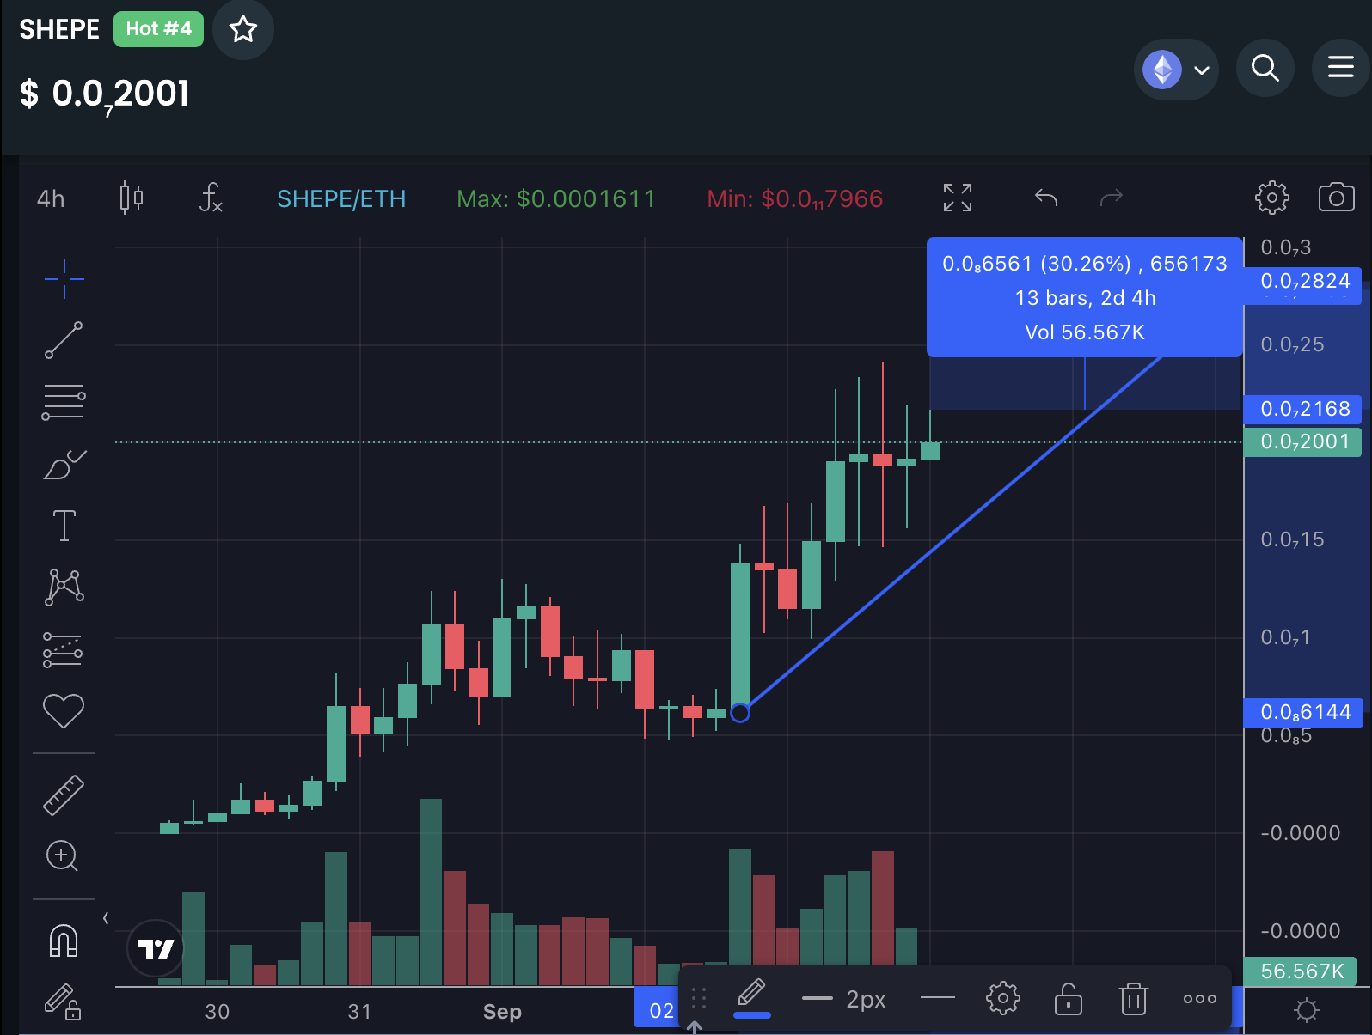Add SHEPE to favorites with the star icon
The width and height of the screenshot is (1372, 1035).
point(243,29)
